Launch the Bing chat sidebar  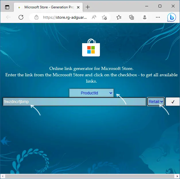[x=171, y=17]
